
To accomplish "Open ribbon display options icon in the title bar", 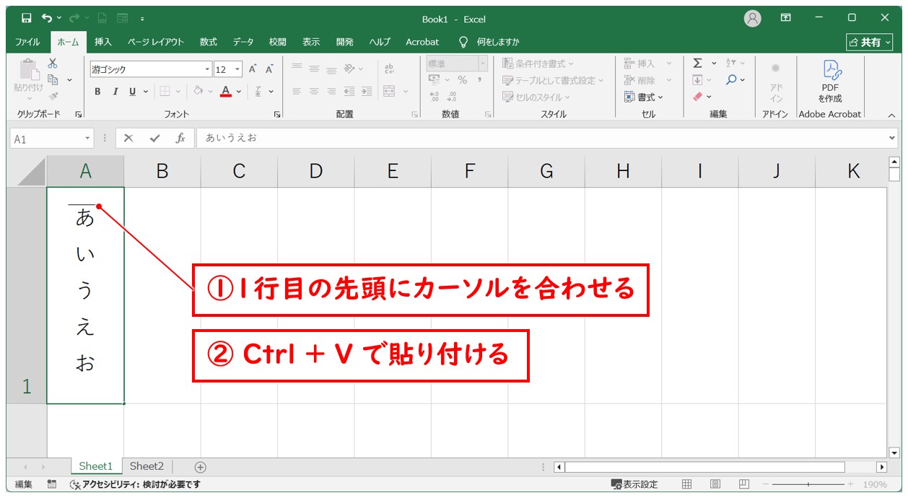I will tap(786, 19).
